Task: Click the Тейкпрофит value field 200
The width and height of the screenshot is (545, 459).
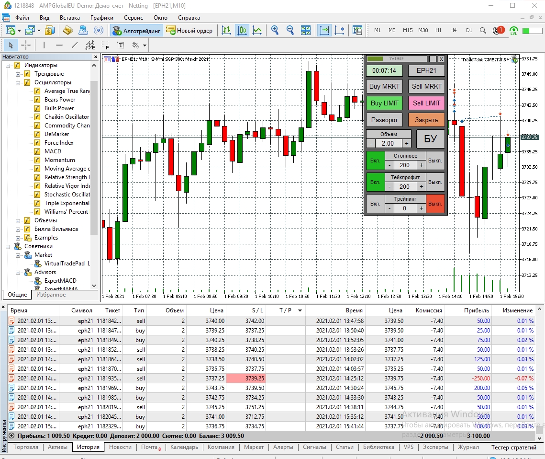Action: (x=405, y=186)
